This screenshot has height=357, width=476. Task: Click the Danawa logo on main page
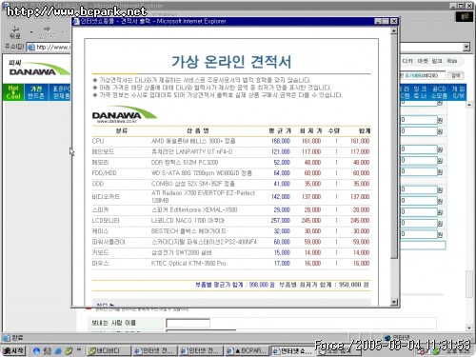click(39, 68)
